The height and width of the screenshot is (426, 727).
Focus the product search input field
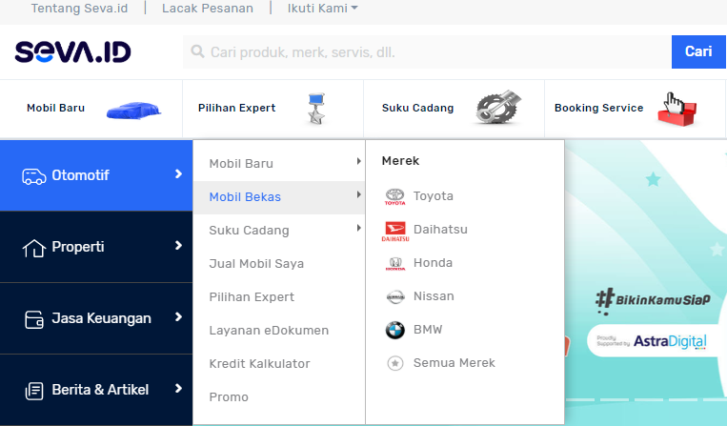click(427, 51)
